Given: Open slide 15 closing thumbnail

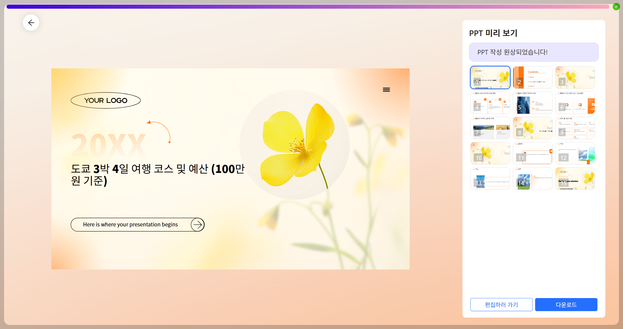Looking at the screenshot, I should tap(575, 179).
